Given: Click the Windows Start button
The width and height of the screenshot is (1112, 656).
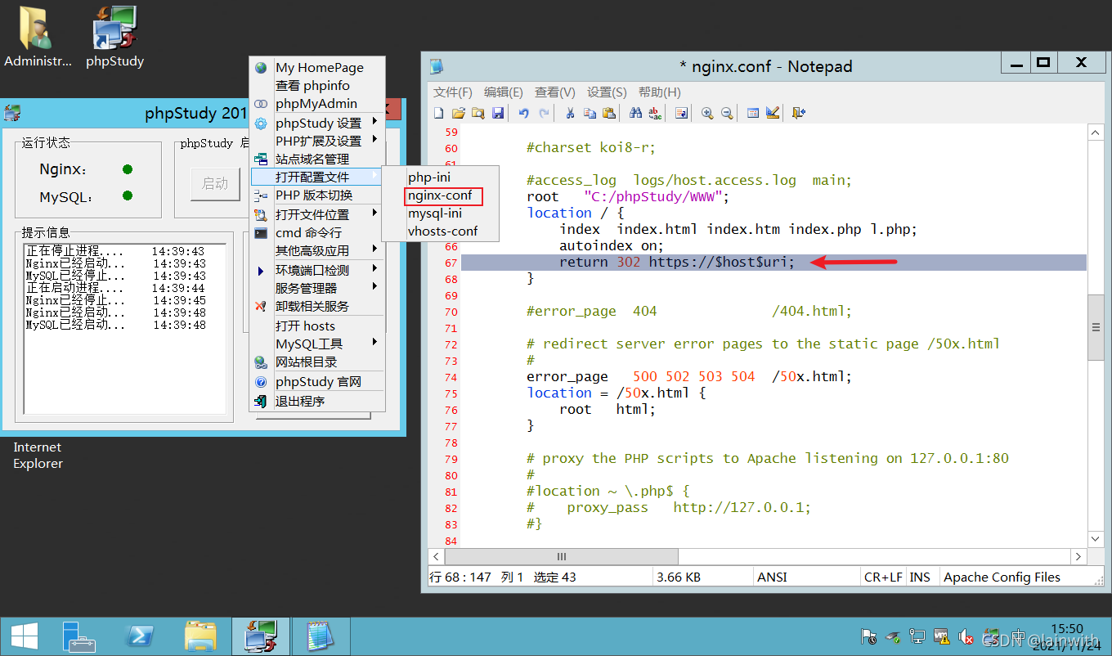Looking at the screenshot, I should pos(25,637).
